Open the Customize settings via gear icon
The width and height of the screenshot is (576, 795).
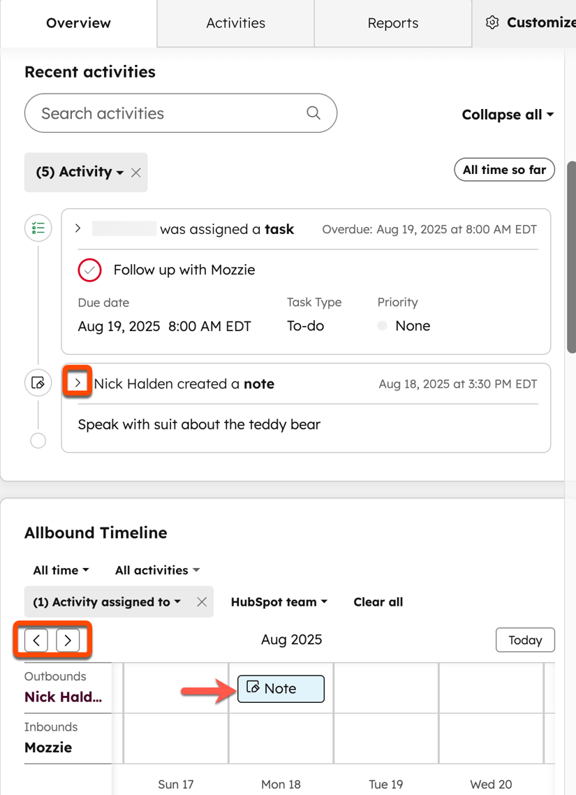pos(492,22)
